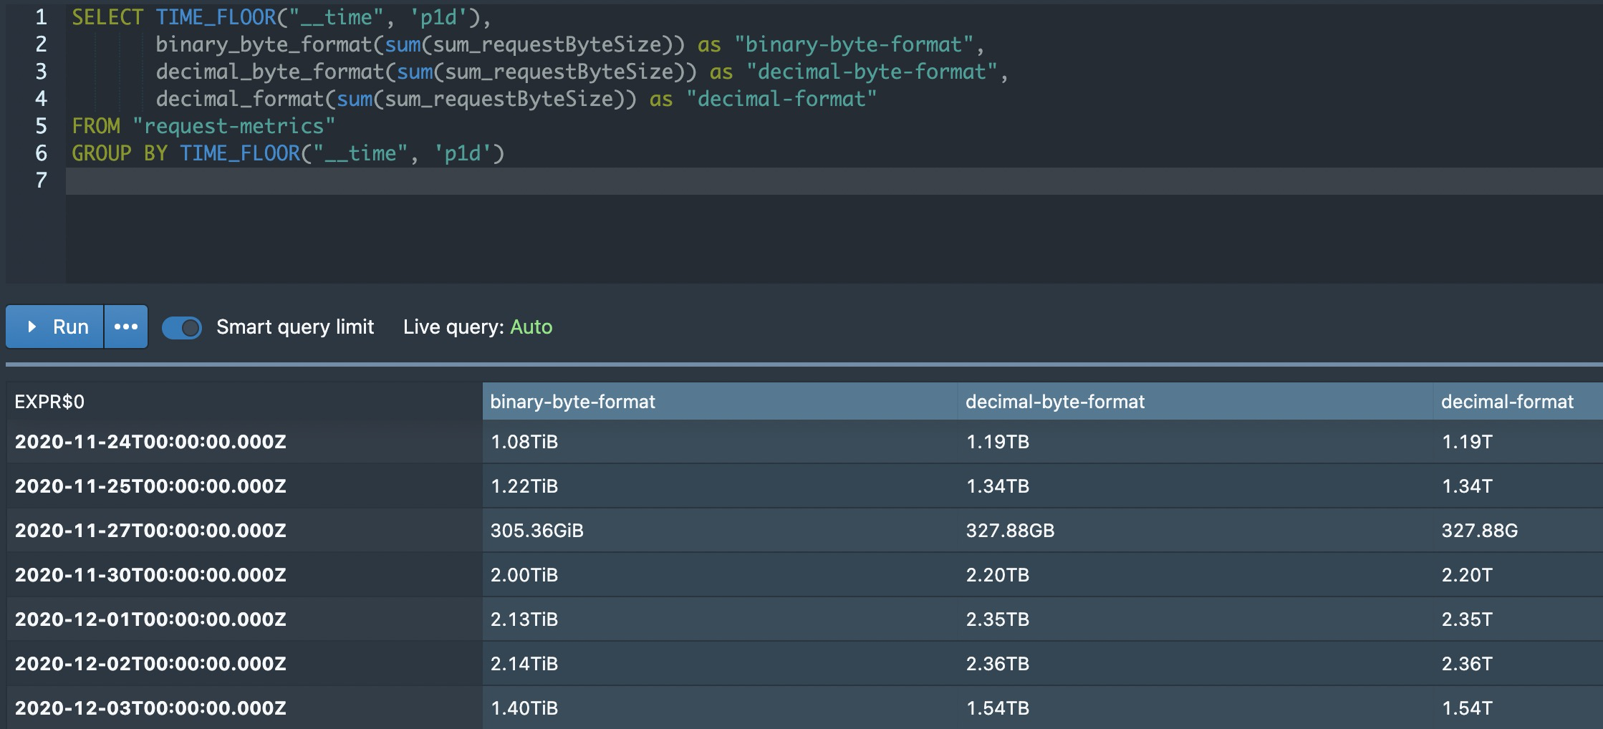
Task: Click line number 5 in editor gutter
Action: point(41,126)
